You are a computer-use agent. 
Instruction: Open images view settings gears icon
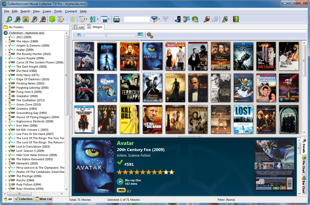(x=150, y=35)
